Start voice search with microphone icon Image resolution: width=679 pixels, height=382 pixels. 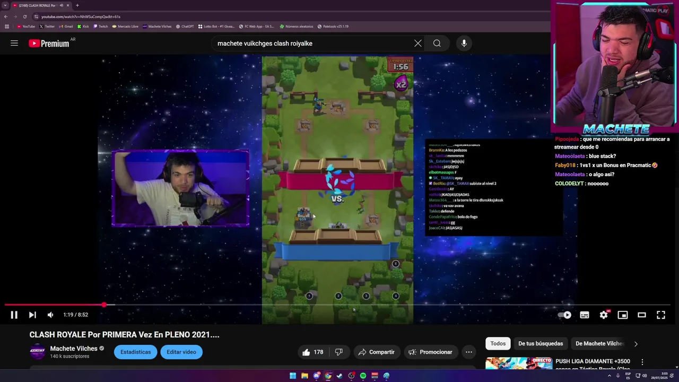click(x=464, y=44)
